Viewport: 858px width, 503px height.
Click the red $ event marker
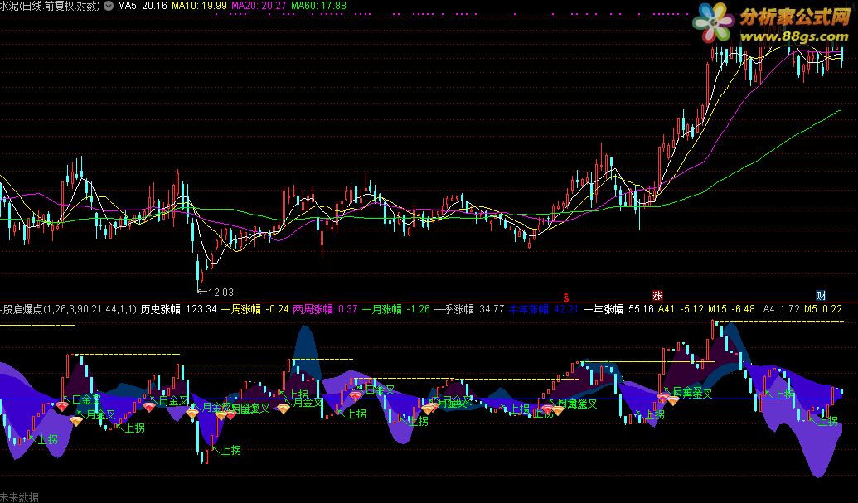click(x=566, y=297)
